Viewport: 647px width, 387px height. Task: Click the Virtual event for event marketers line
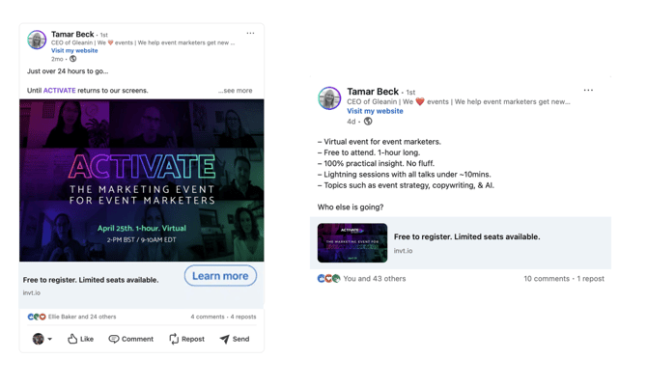coord(380,142)
